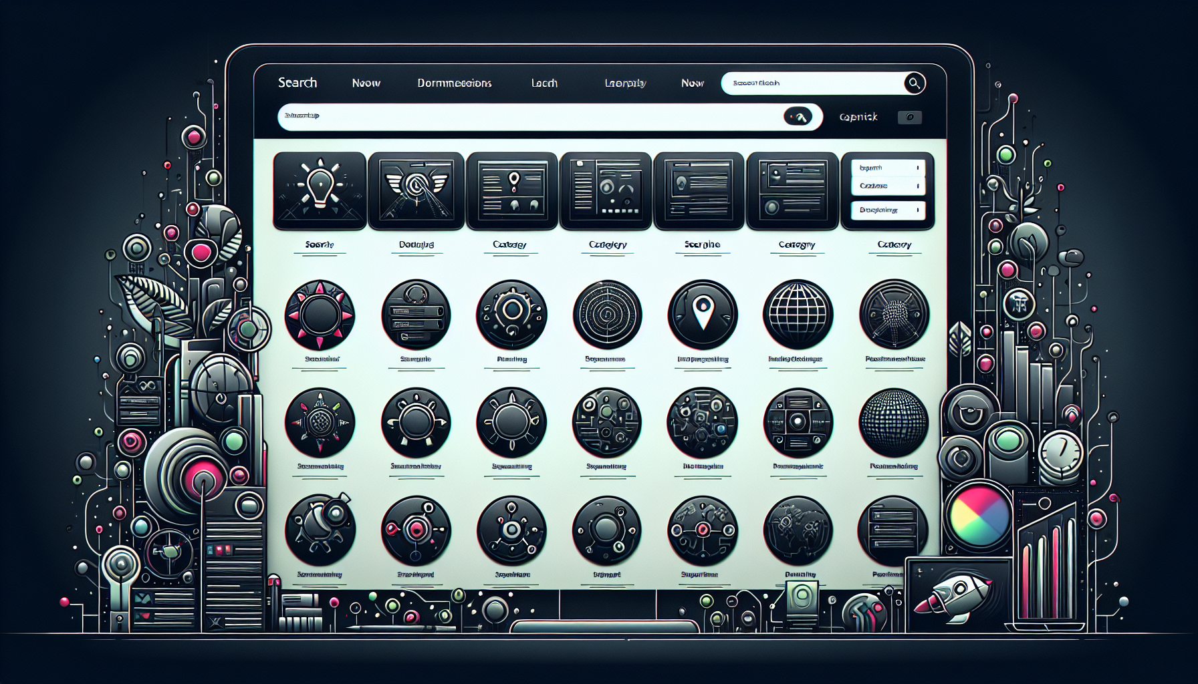
Task: Follow the Scarphe label under the document tile
Action: coord(702,244)
